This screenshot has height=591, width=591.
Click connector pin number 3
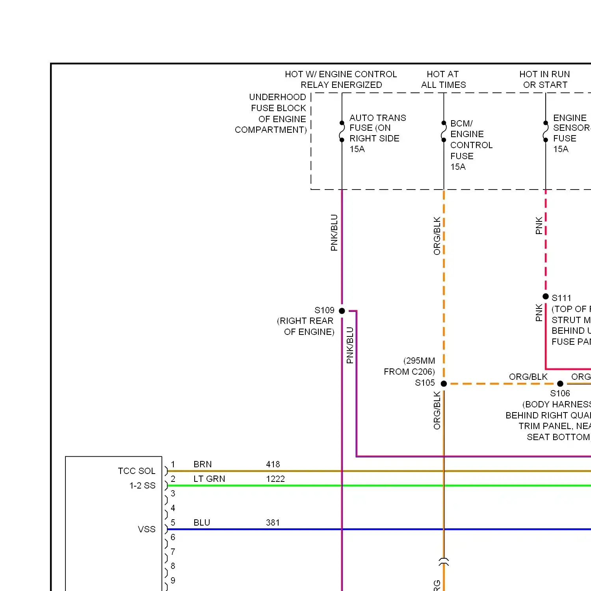[x=173, y=493]
